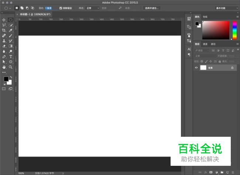Select the Pen tool
This screenshot has width=240, height=175.
4,57
